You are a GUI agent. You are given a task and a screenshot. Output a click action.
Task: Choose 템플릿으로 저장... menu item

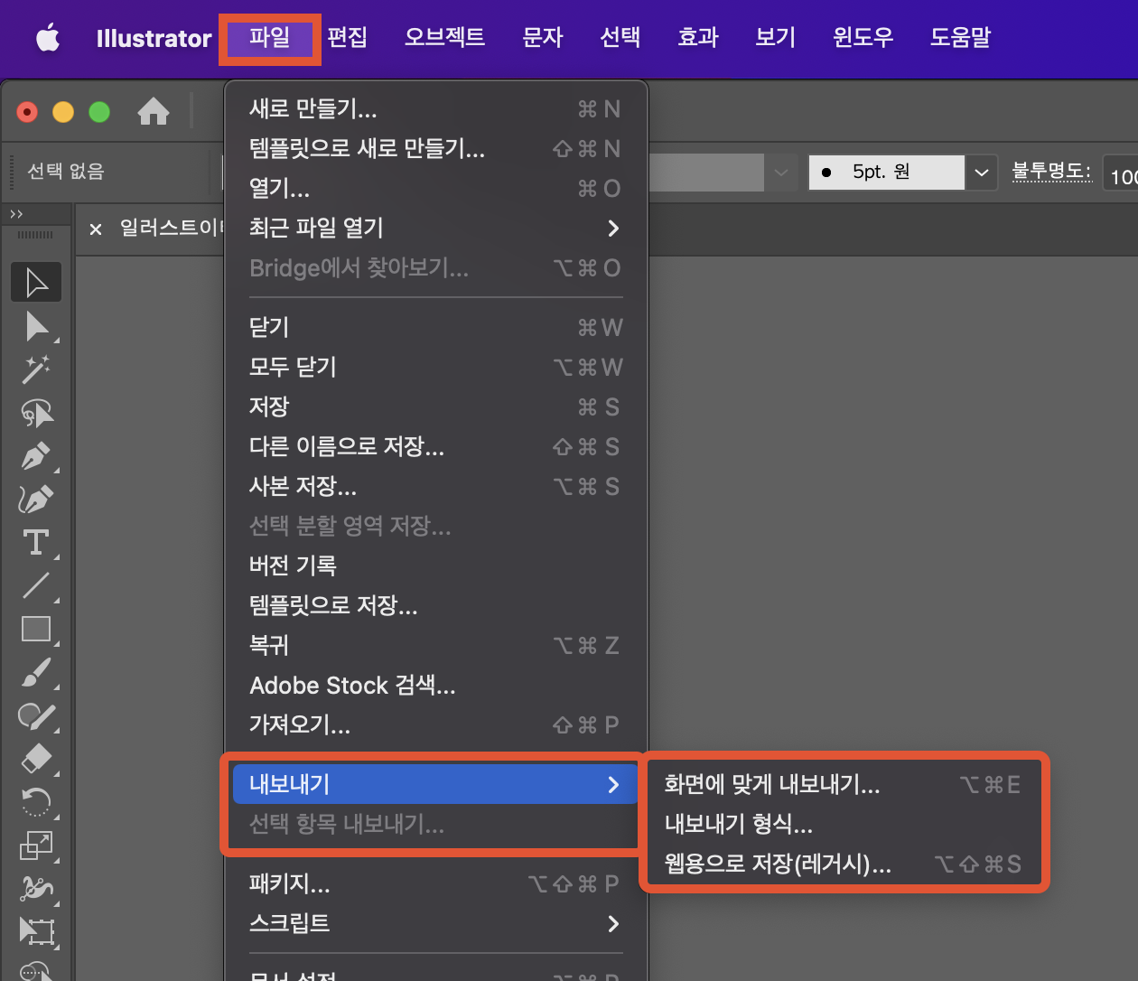coord(435,605)
